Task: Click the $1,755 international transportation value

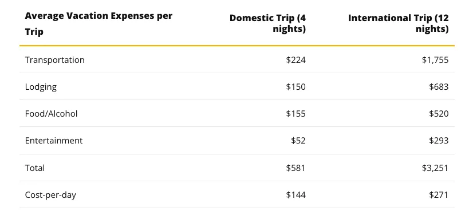Action: [x=435, y=60]
